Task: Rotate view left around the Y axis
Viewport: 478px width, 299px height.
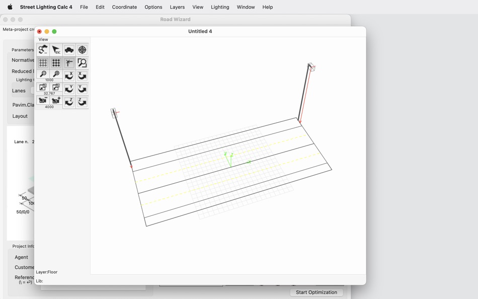Action: 69,89
